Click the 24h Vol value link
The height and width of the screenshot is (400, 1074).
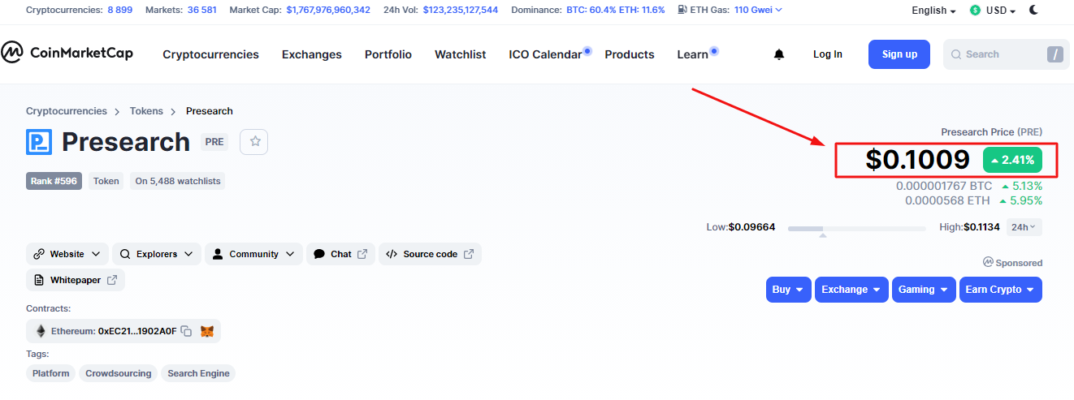coord(461,10)
